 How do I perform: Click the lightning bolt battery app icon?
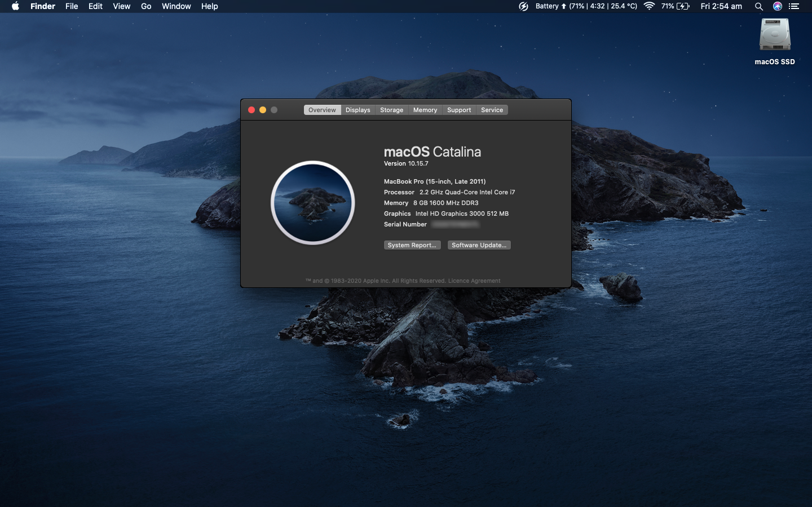click(523, 6)
